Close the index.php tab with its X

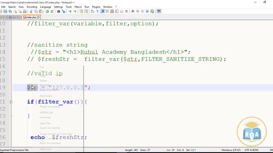(x=38, y=17)
